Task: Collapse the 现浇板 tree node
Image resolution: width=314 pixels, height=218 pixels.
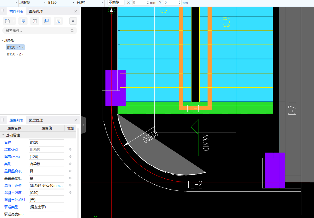Action: pyautogui.click(x=2, y=40)
